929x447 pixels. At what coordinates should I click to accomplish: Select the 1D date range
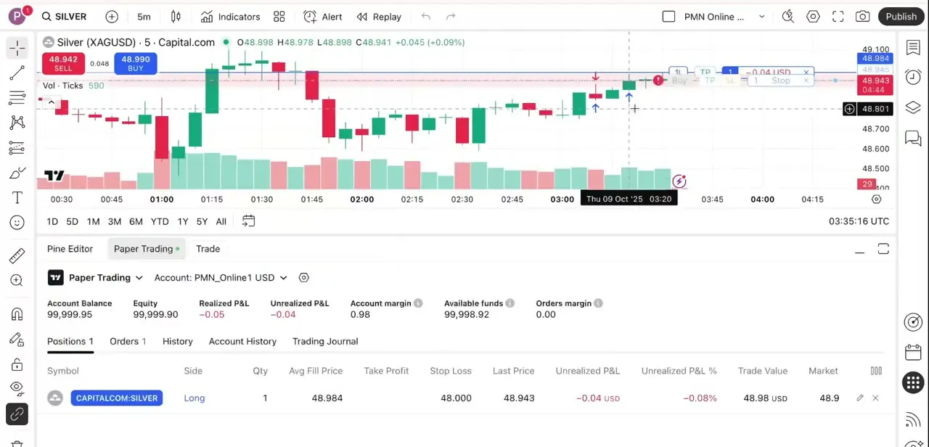52,221
